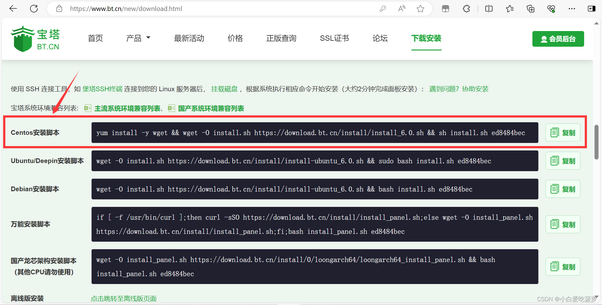Viewport: 602px width, 305px height.
Task: Copy the 万能安装脚本 command
Action: pyautogui.click(x=562, y=224)
